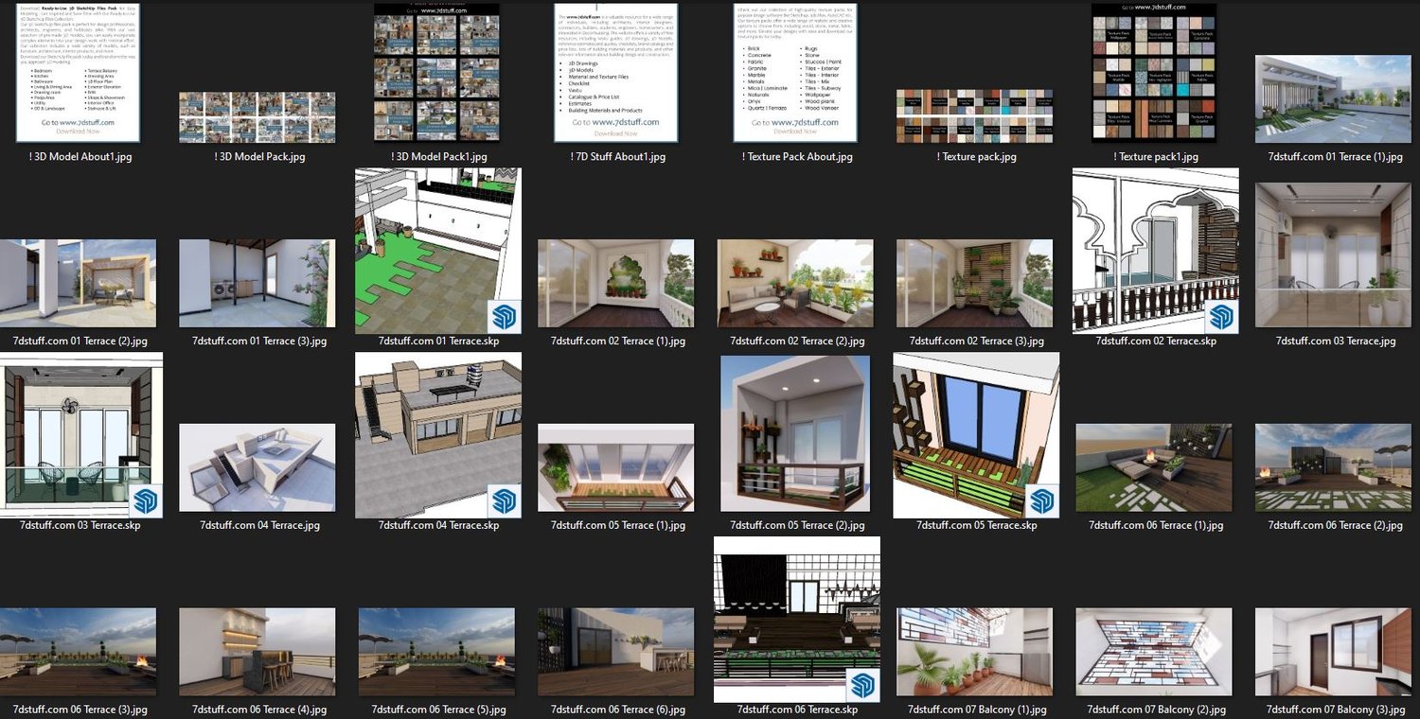
Task: Click the label '7dstuff.com 02 Terrace (3).jpg'
Action: pyautogui.click(x=975, y=342)
